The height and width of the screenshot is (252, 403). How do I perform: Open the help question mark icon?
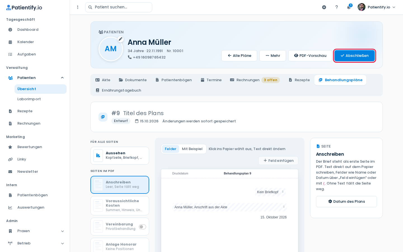point(337,7)
